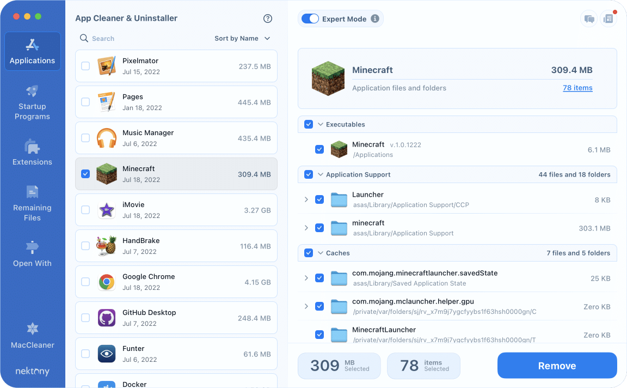627x388 pixels.
Task: Click the Remove button
Action: tap(557, 366)
